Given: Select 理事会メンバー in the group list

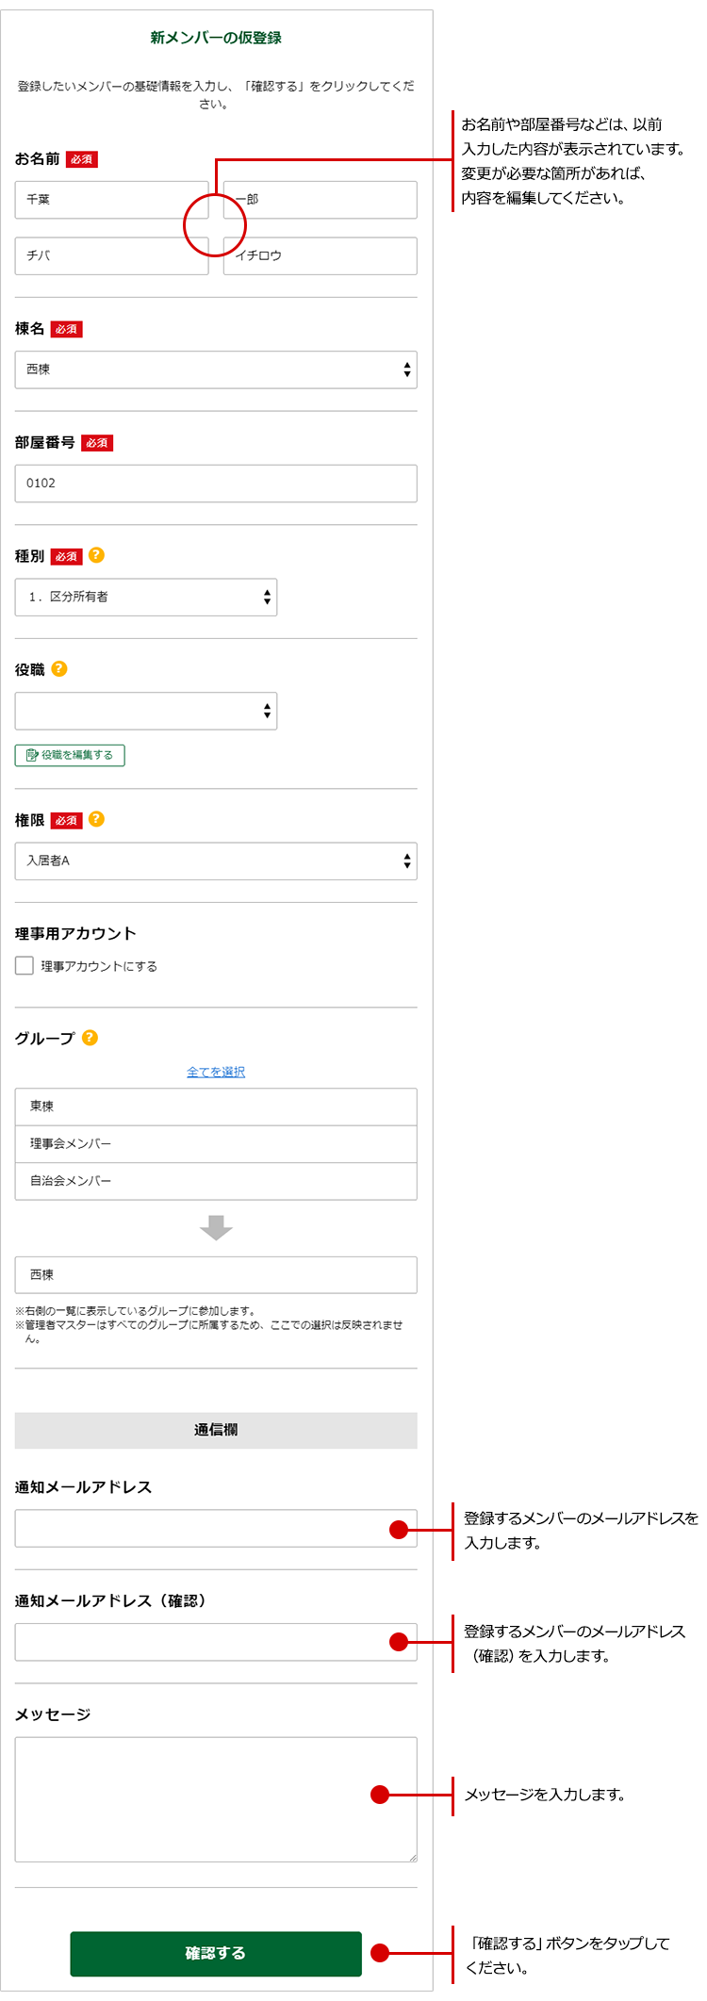Looking at the screenshot, I should [216, 1143].
